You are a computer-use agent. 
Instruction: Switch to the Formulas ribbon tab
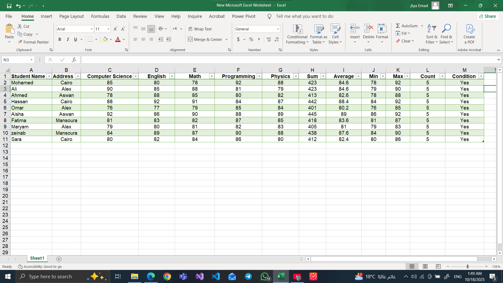click(x=100, y=16)
